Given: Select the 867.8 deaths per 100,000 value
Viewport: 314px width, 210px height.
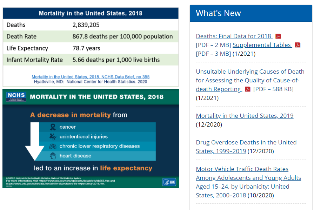Looking at the screenshot, I should point(122,36).
